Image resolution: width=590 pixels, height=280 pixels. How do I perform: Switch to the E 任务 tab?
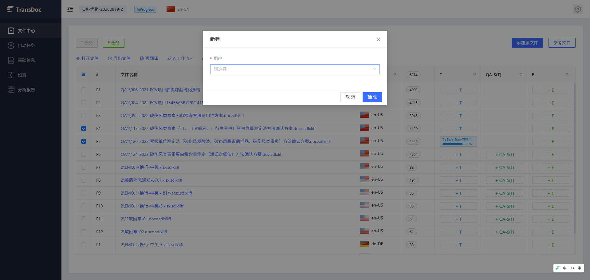(113, 43)
